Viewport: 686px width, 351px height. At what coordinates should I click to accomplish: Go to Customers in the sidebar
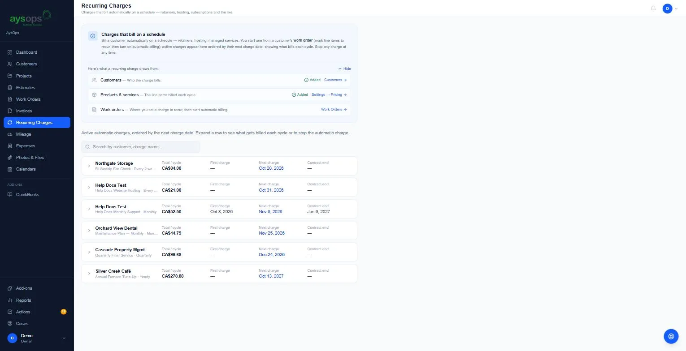click(37, 64)
